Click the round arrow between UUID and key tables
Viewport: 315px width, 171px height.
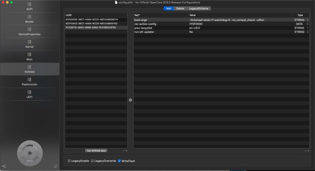click(130, 100)
